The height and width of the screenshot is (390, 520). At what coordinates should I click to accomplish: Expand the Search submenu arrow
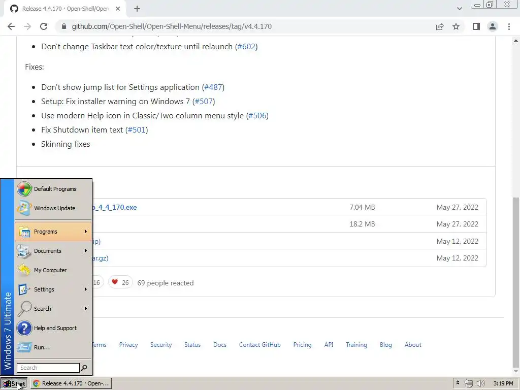(x=85, y=308)
